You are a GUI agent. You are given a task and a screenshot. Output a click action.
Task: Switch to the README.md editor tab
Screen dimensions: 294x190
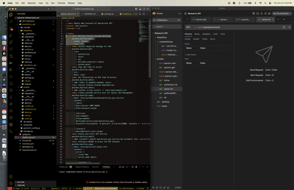(90, 14)
